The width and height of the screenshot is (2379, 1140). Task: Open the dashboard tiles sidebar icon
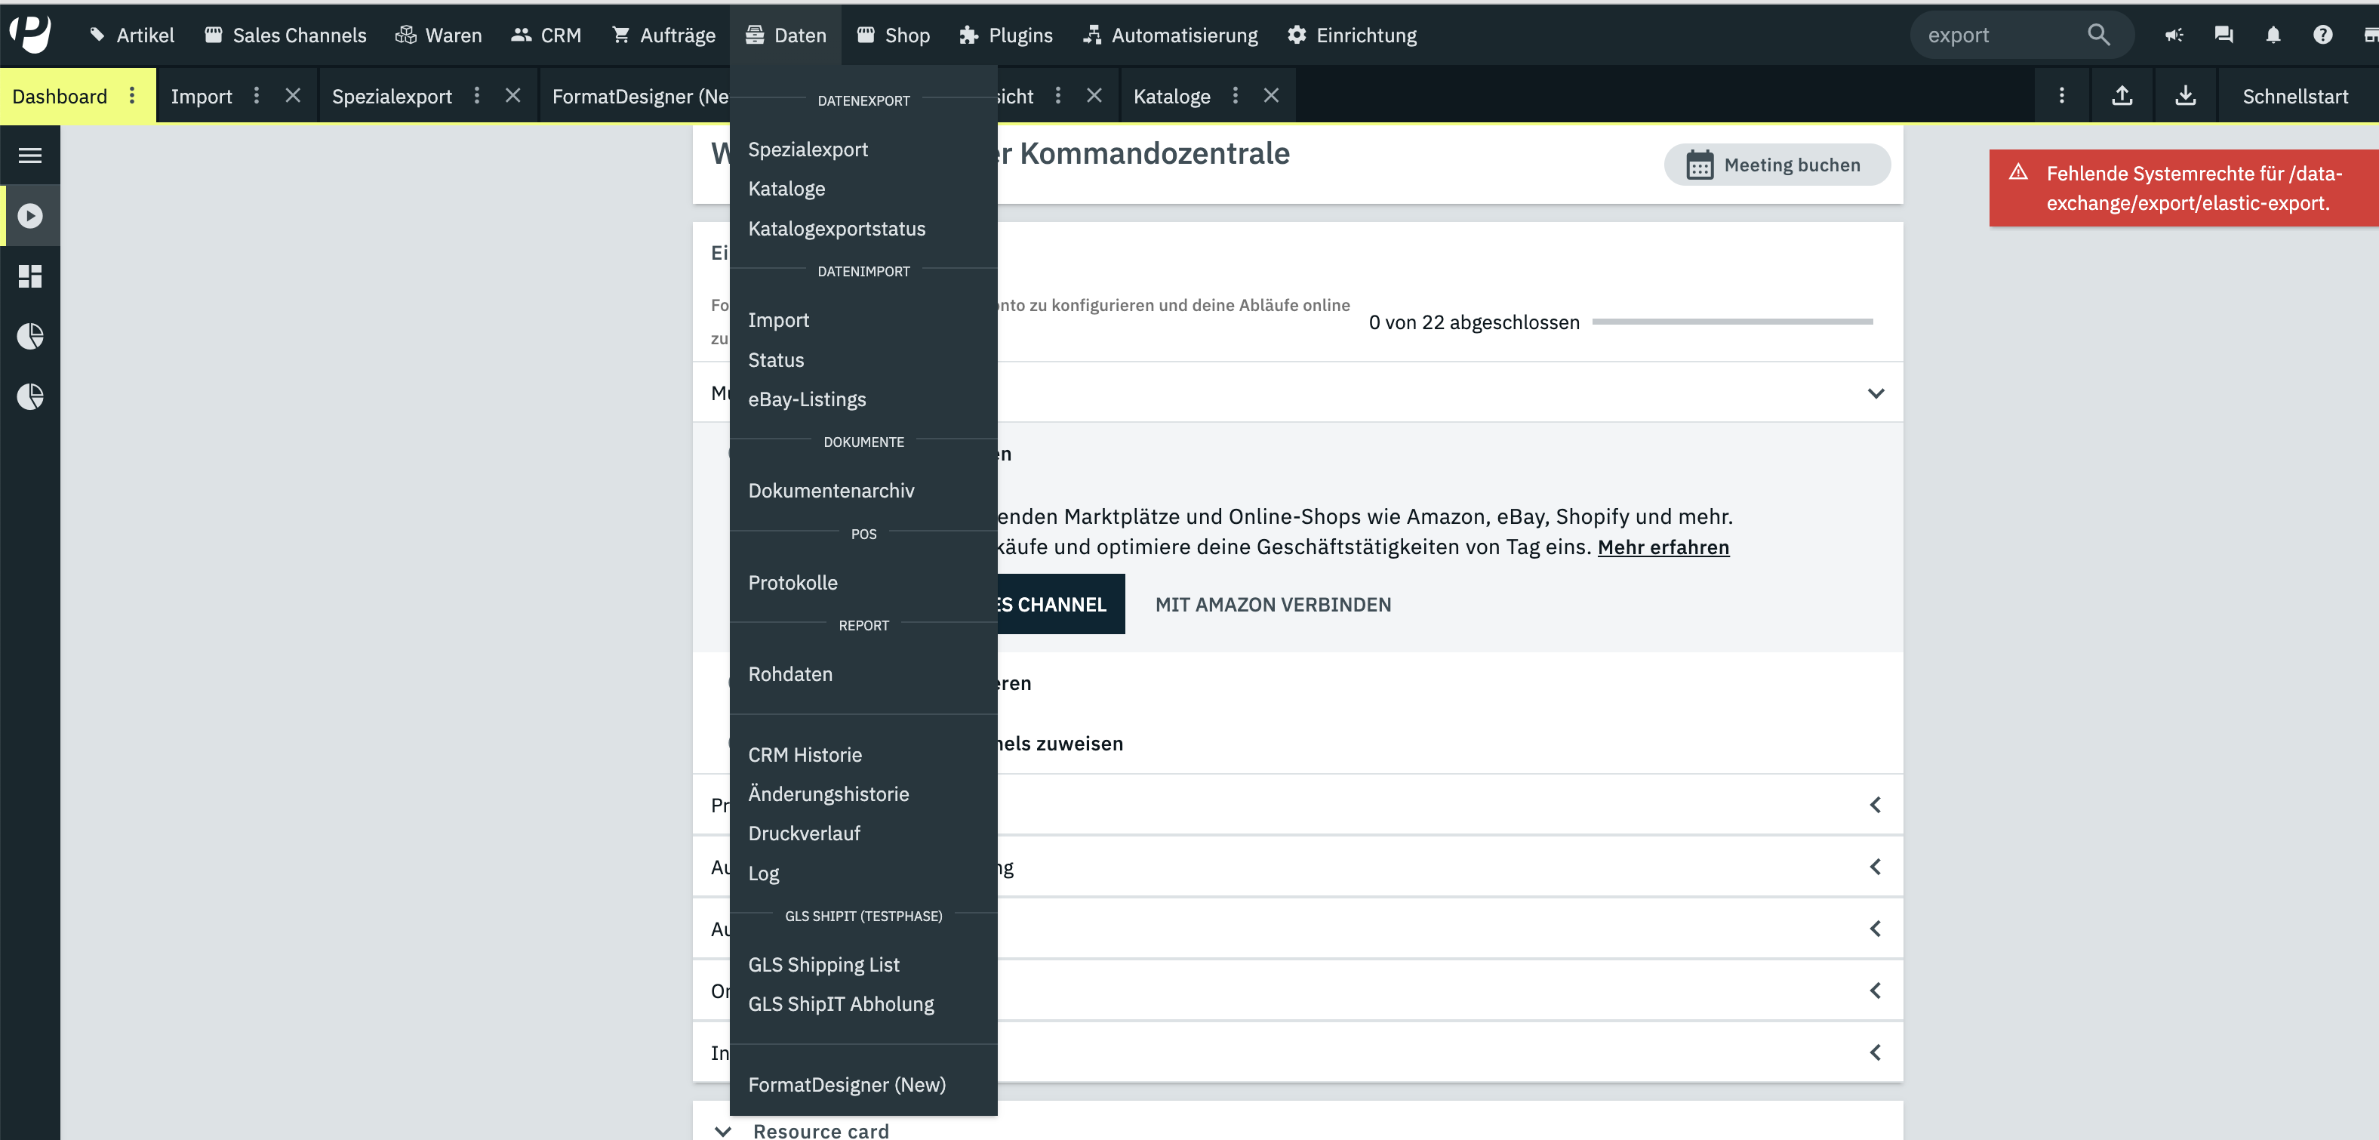click(x=29, y=276)
